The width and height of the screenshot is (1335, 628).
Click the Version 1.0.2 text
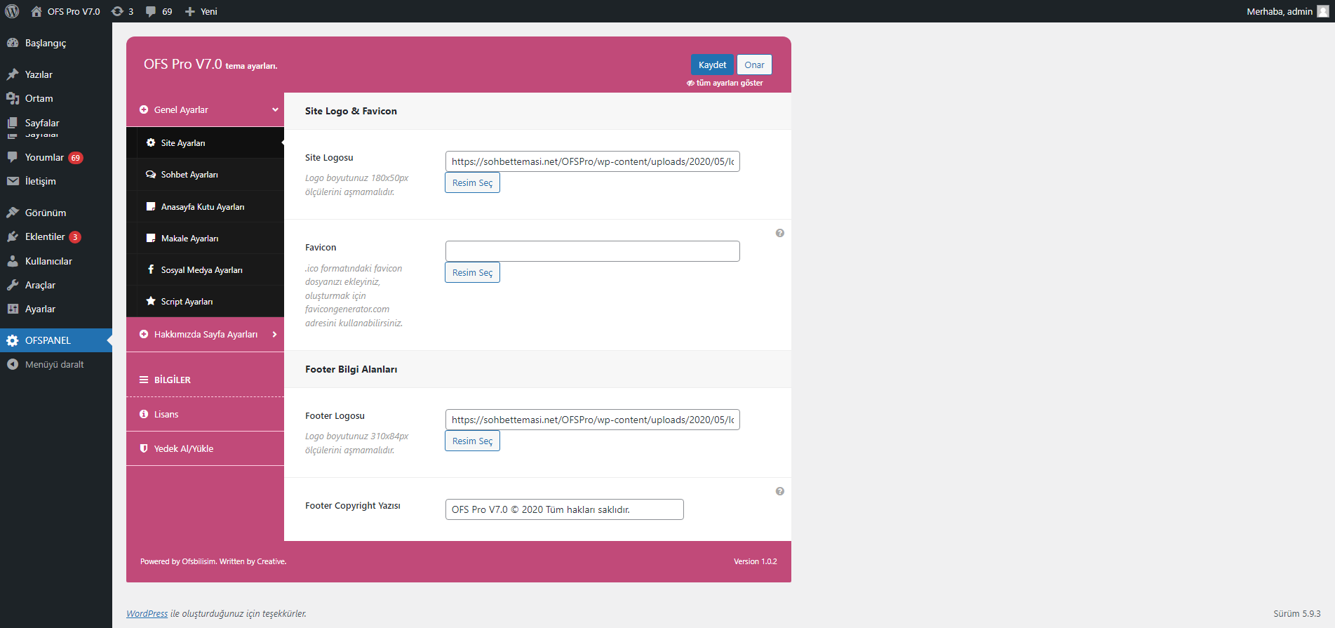(755, 561)
